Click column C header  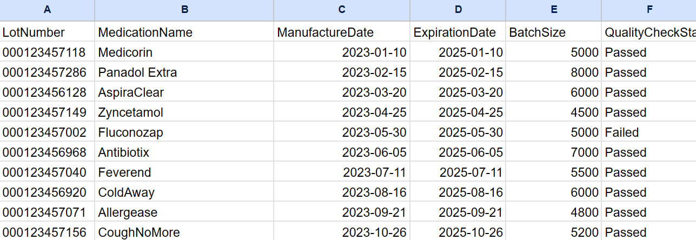pos(342,9)
